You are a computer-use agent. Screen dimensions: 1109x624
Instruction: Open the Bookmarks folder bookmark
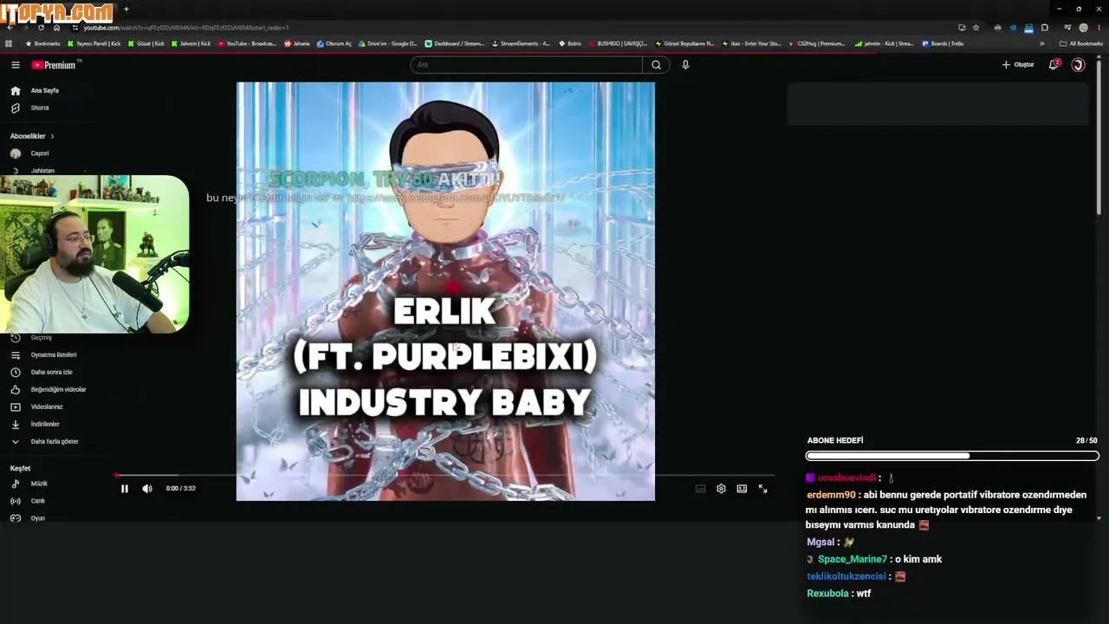[43, 43]
